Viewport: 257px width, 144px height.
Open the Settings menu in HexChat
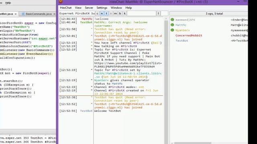pyautogui.click(x=102, y=8)
